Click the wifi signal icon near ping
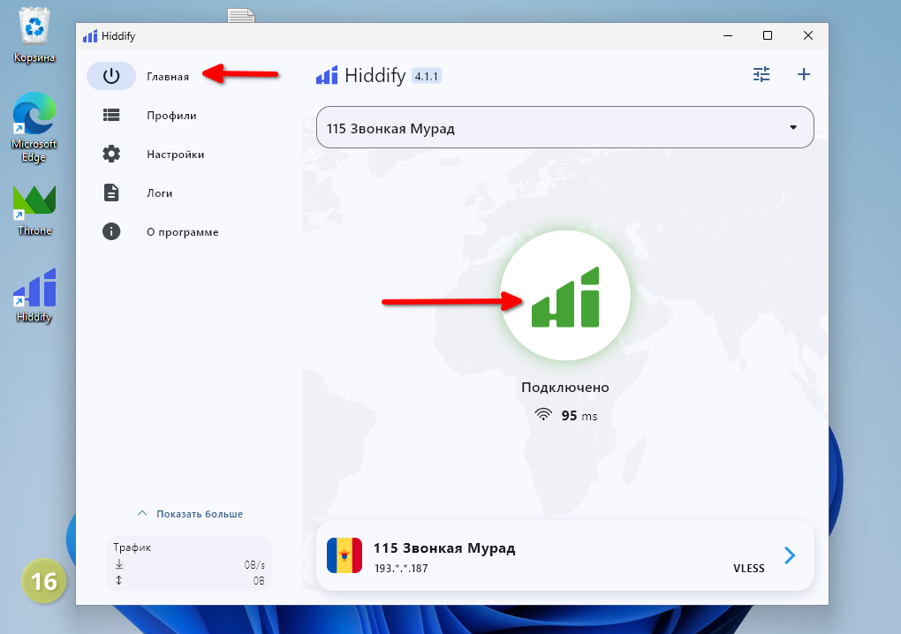 pyautogui.click(x=543, y=415)
